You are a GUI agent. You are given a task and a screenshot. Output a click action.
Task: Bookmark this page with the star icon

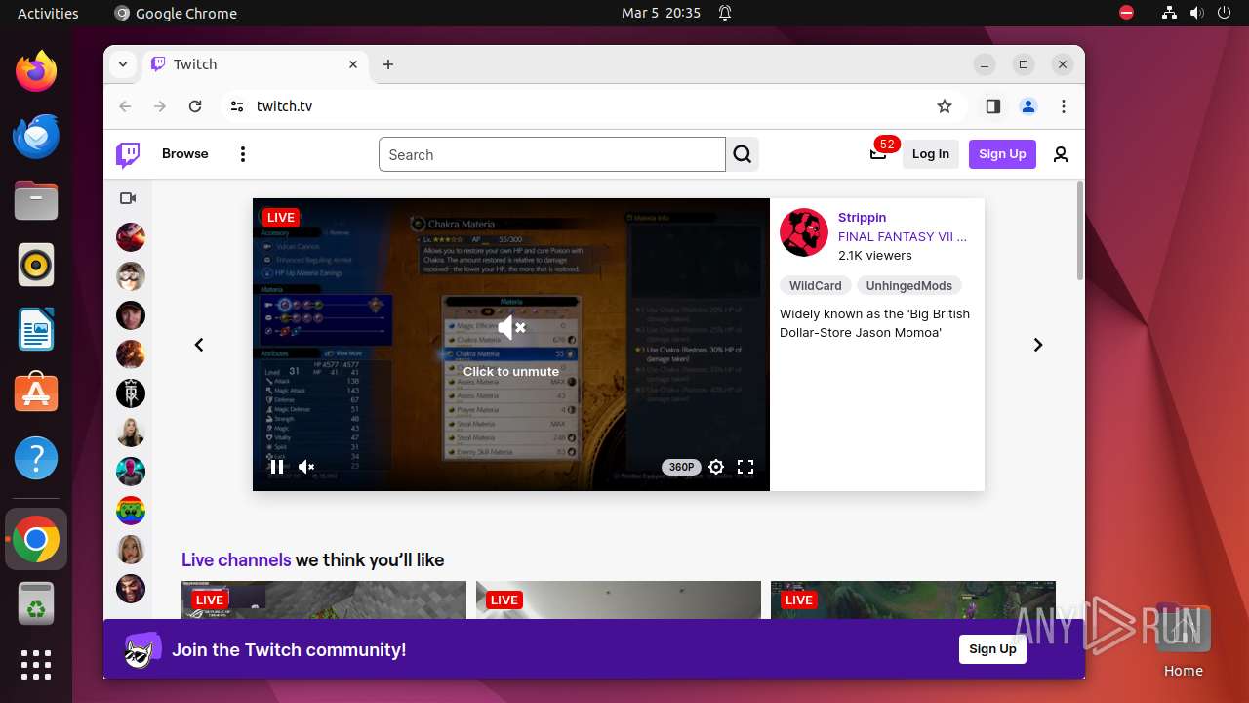[x=945, y=106]
